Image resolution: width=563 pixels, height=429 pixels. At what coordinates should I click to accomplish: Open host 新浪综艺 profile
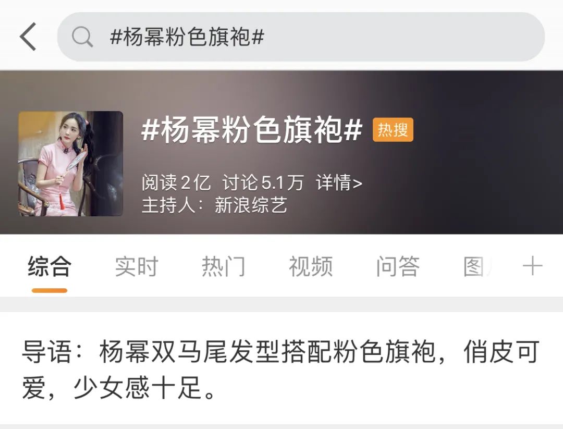[251, 205]
